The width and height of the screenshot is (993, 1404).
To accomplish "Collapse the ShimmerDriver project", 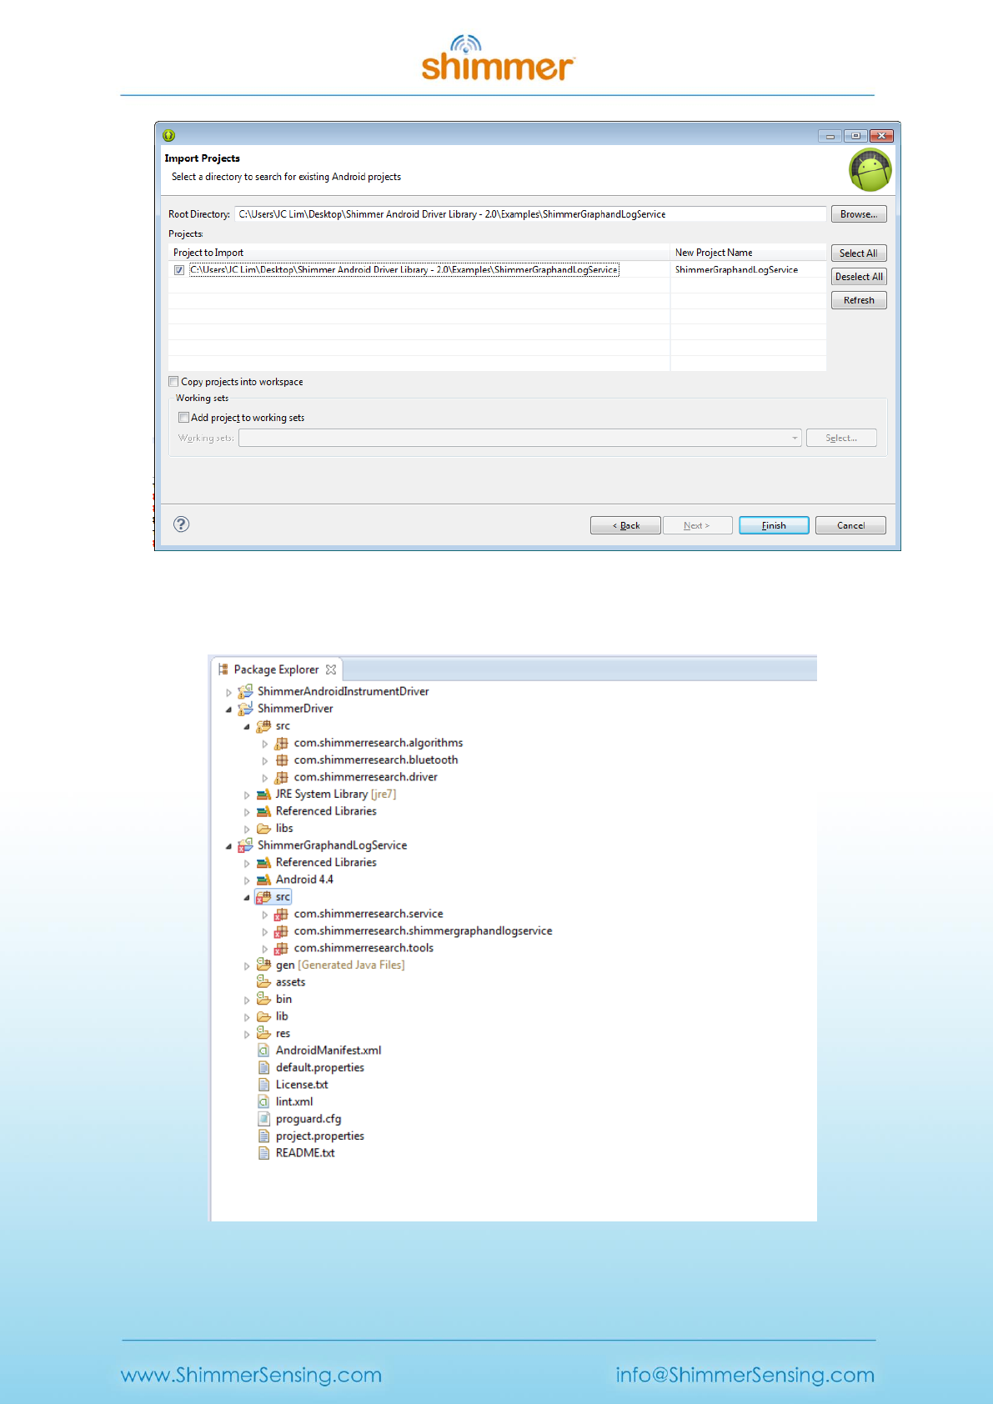I will [228, 710].
